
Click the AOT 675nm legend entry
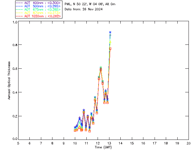(38, 9)
